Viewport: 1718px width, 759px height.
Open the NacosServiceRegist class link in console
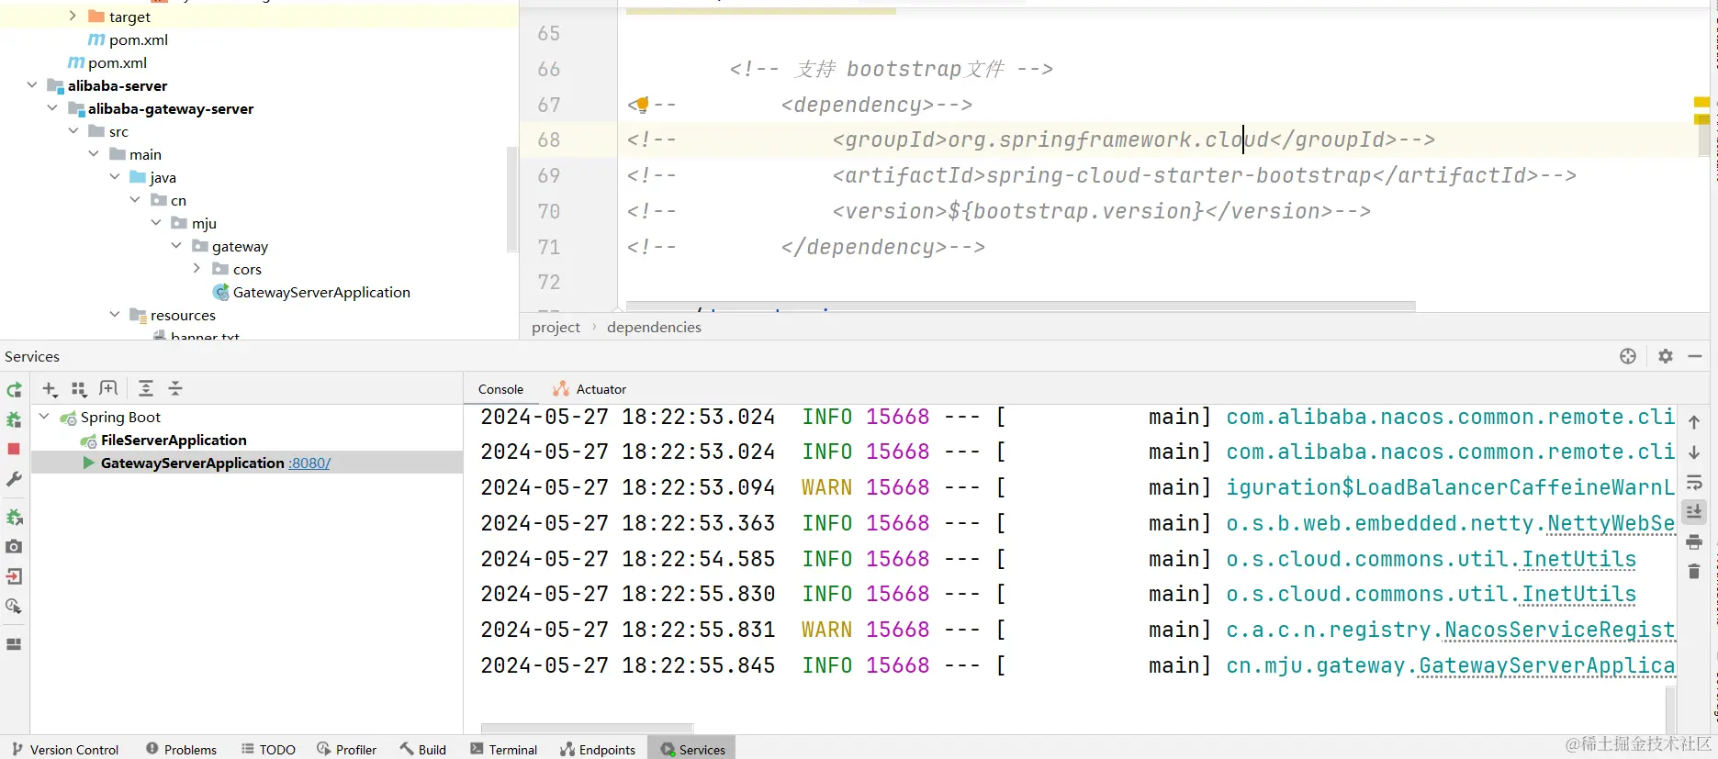pos(1560,630)
